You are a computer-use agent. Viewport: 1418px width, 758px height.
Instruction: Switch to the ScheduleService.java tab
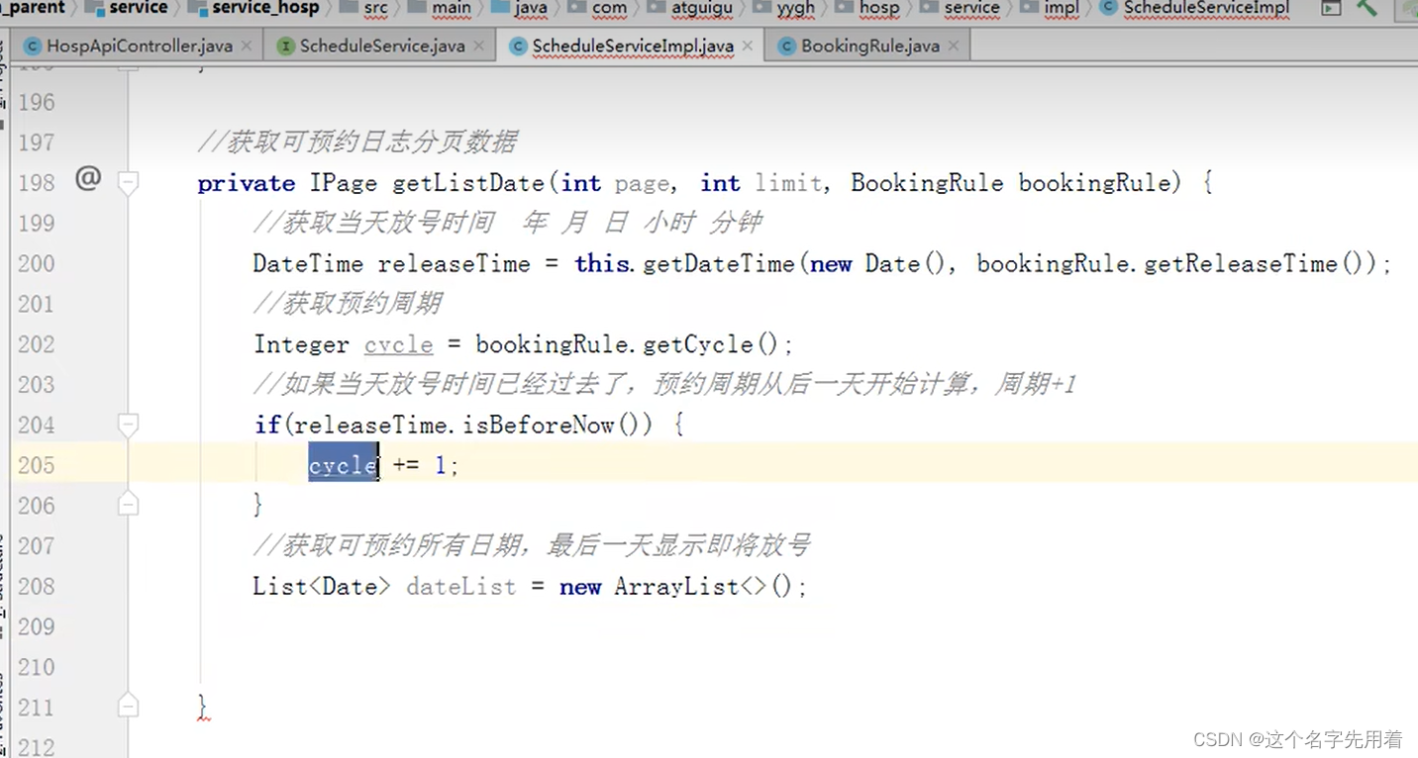(381, 46)
